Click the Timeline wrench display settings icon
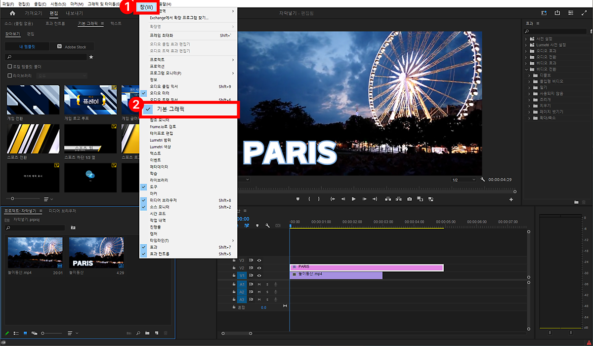 click(x=267, y=226)
